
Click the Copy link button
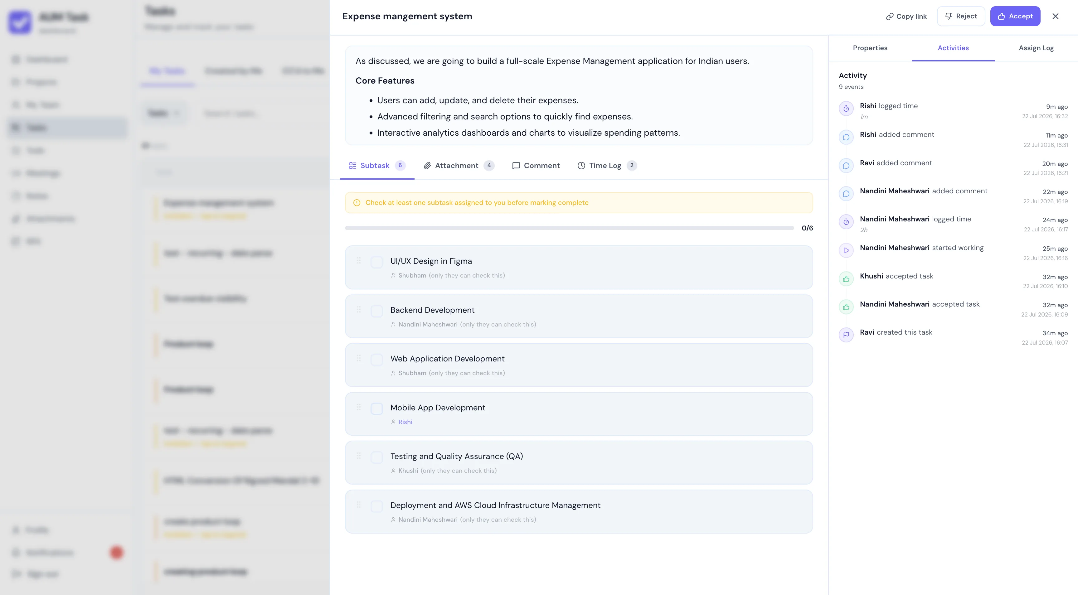(x=906, y=16)
